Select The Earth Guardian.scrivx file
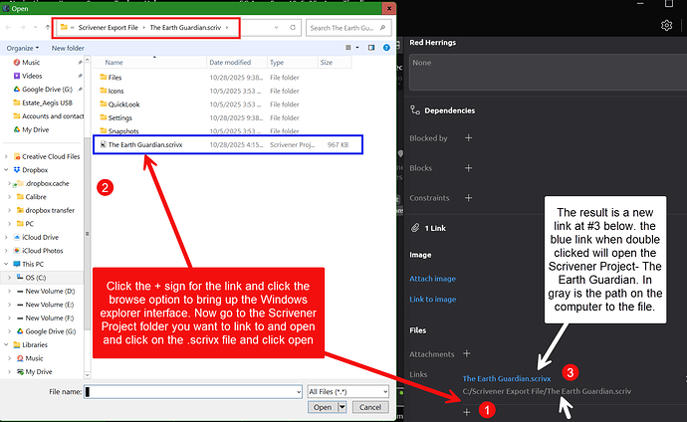 pyautogui.click(x=144, y=144)
